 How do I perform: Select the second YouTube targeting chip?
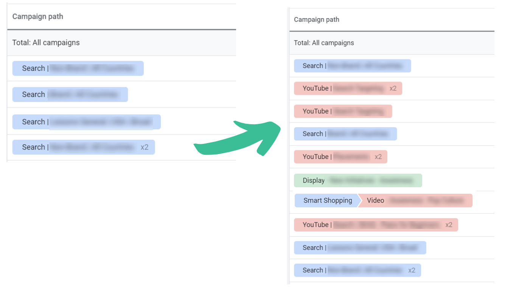click(343, 111)
